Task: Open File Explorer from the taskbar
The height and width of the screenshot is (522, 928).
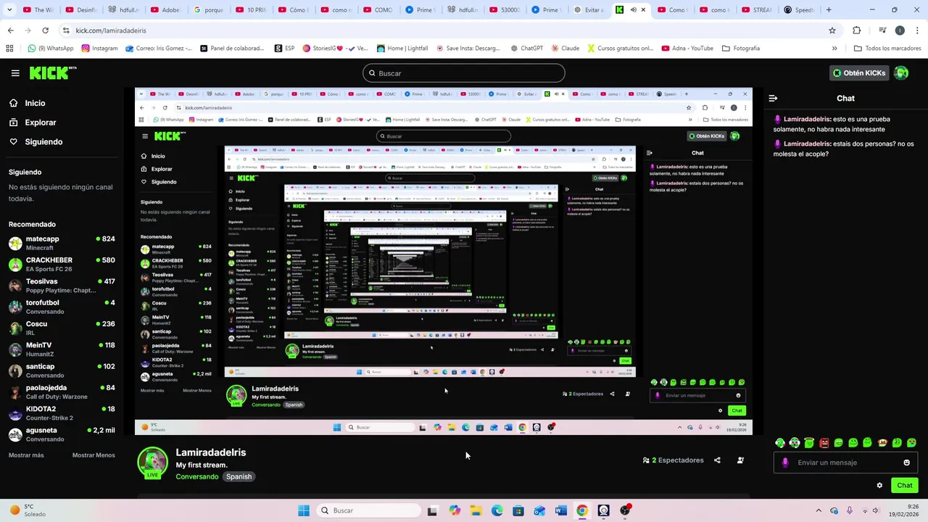Action: (x=476, y=510)
